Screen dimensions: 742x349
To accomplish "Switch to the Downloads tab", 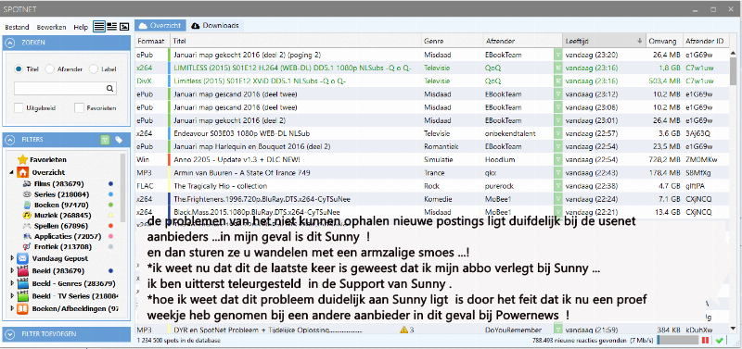I will pyautogui.click(x=215, y=26).
